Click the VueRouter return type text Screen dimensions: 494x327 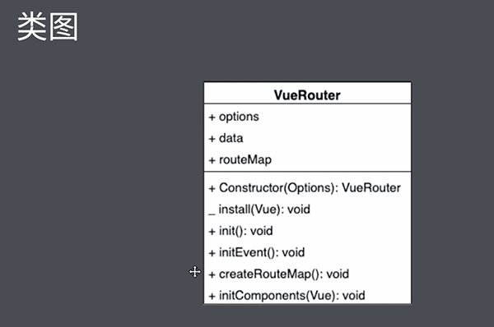[371, 187]
